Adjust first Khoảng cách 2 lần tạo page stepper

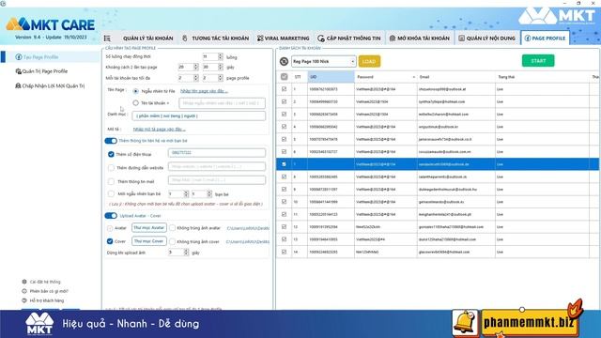click(x=196, y=67)
